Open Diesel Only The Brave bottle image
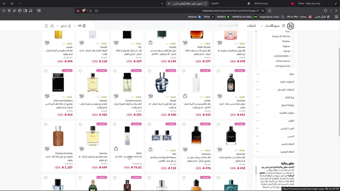The width and height of the screenshot is (340, 191). click(x=162, y=82)
